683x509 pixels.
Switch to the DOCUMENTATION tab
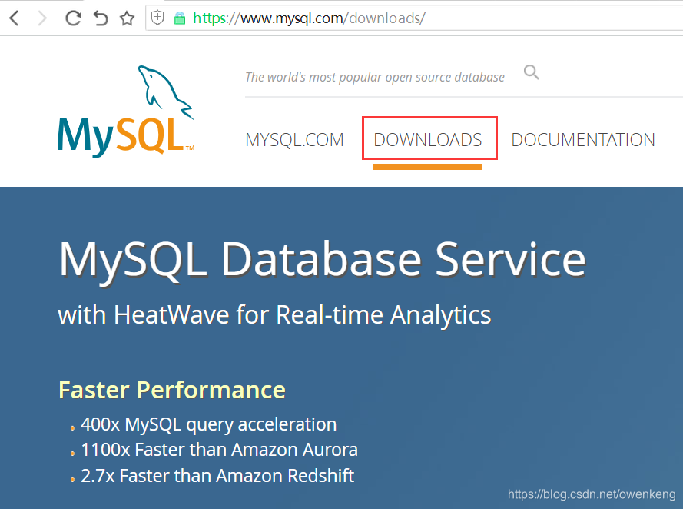tap(583, 140)
